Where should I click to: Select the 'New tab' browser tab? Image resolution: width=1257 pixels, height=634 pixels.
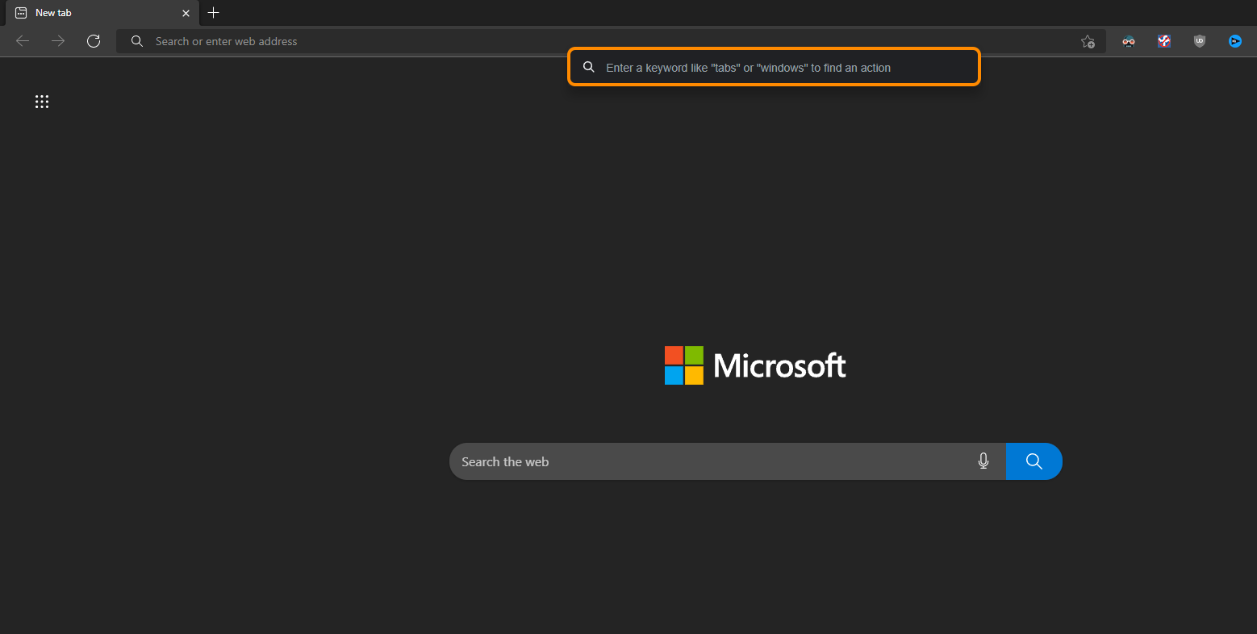(102, 13)
